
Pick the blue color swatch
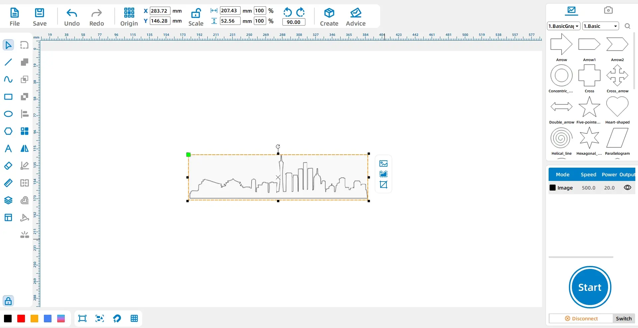coord(48,319)
